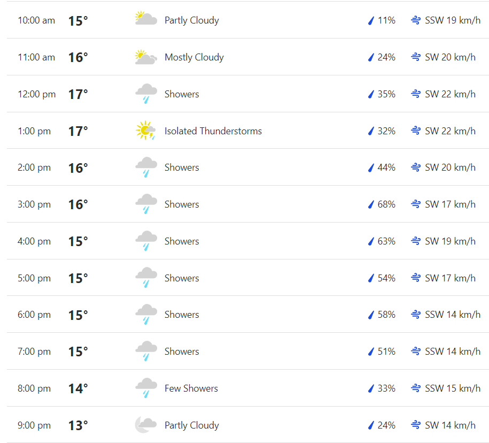Select the 2:00 pm forecast row time
Screen dimensions: 489x443
34,167
